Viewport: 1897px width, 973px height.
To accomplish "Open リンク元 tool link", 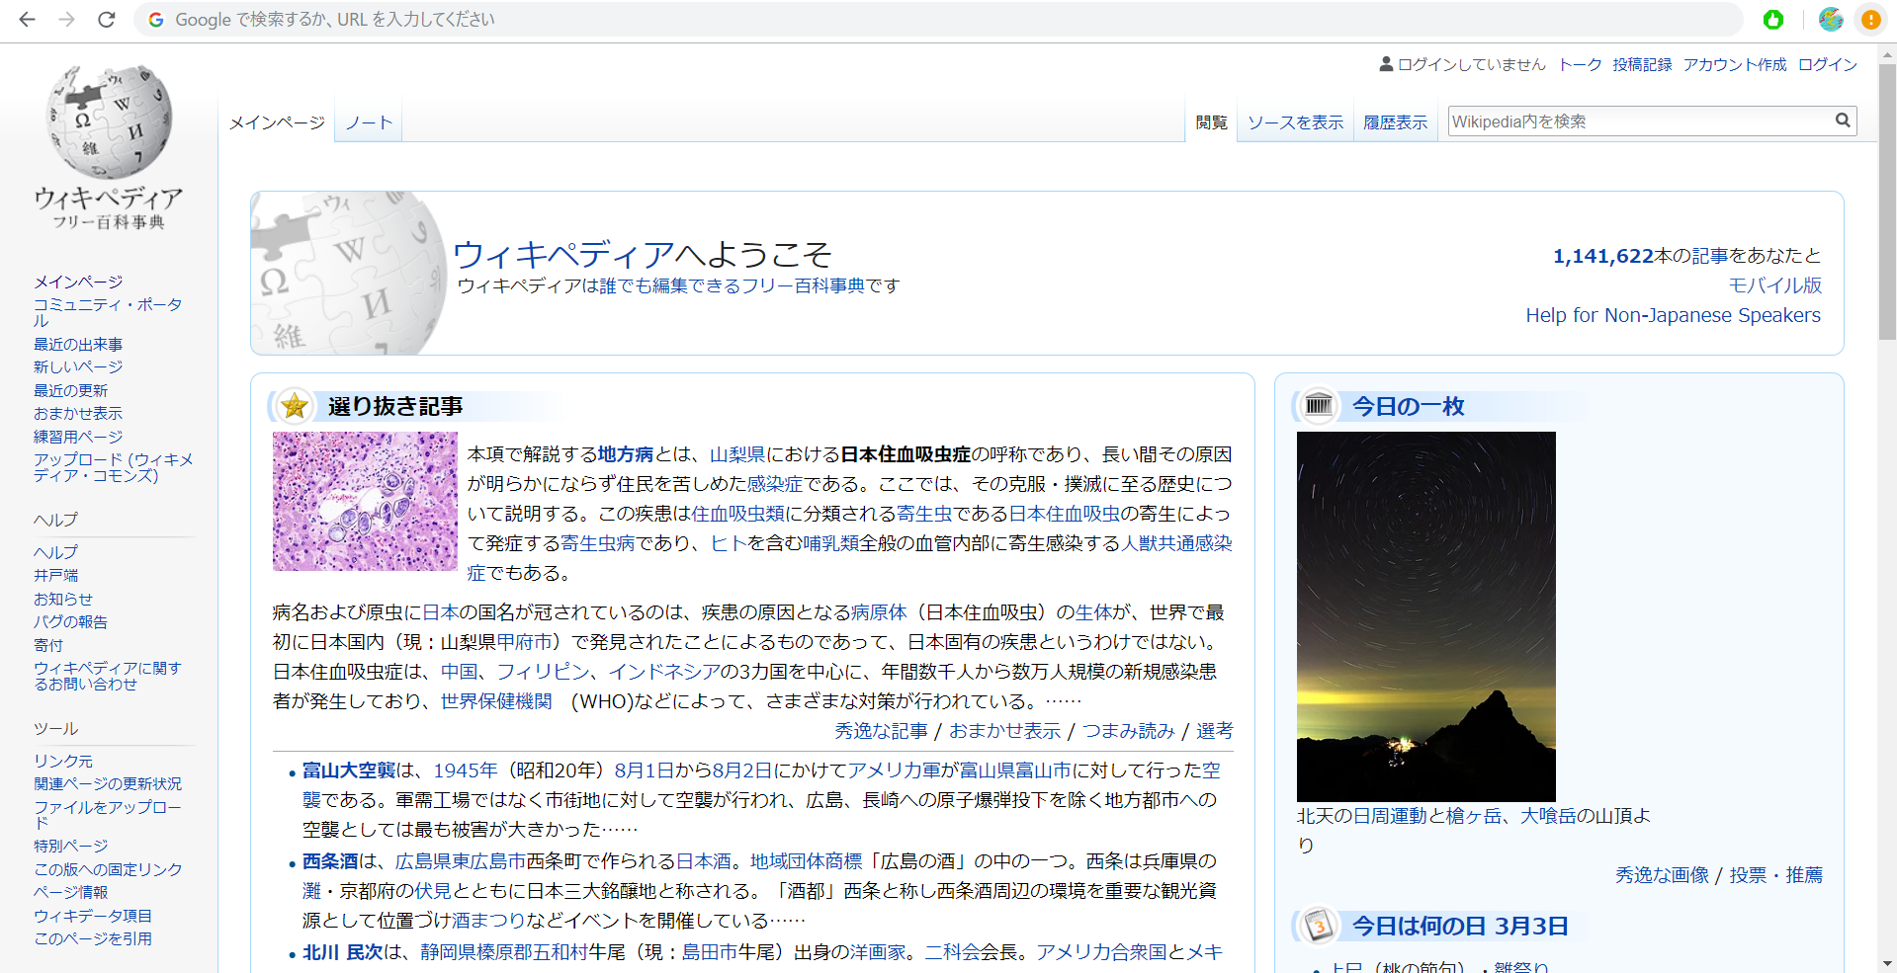I will tap(63, 761).
